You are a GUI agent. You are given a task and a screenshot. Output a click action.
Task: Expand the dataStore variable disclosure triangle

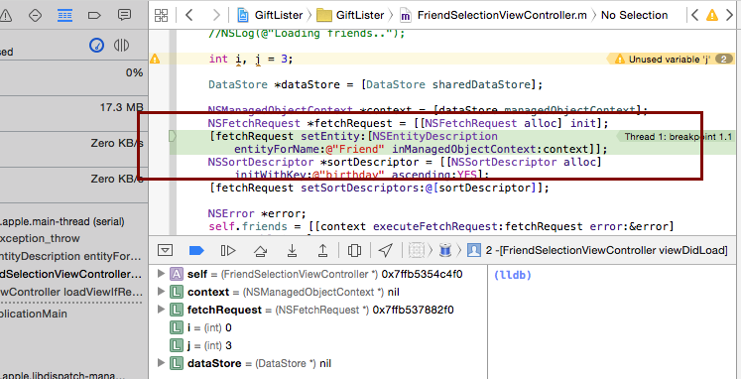click(x=161, y=363)
